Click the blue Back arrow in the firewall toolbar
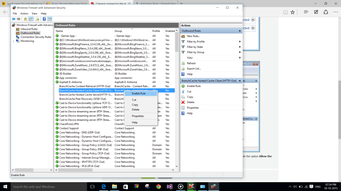 13,19
